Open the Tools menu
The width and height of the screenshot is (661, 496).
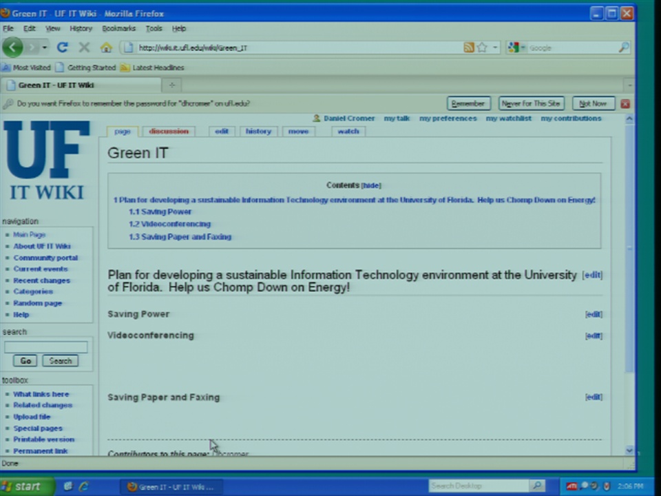(154, 28)
